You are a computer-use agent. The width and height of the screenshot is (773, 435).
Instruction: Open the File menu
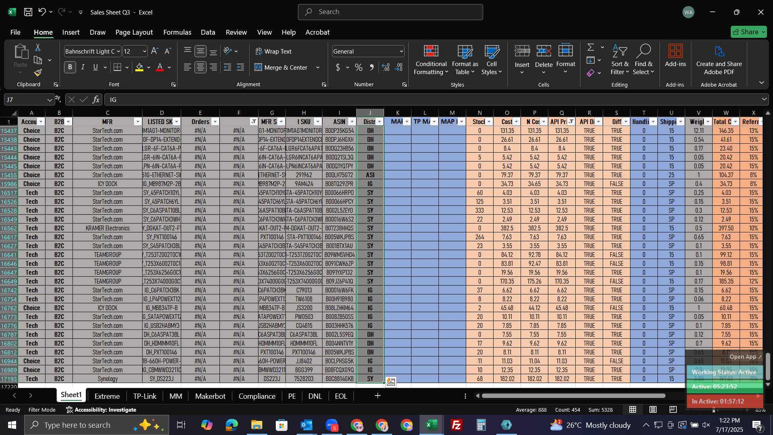(x=15, y=32)
